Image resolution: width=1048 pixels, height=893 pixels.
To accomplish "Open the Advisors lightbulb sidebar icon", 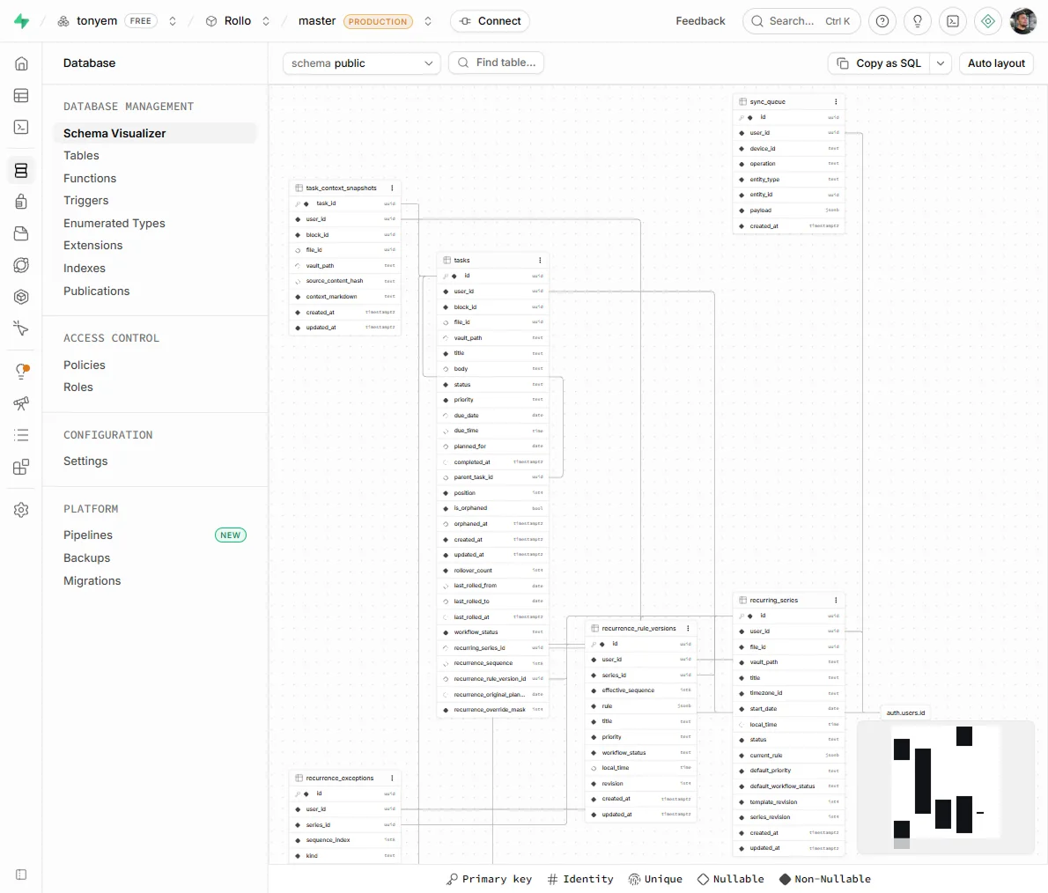I will (21, 372).
